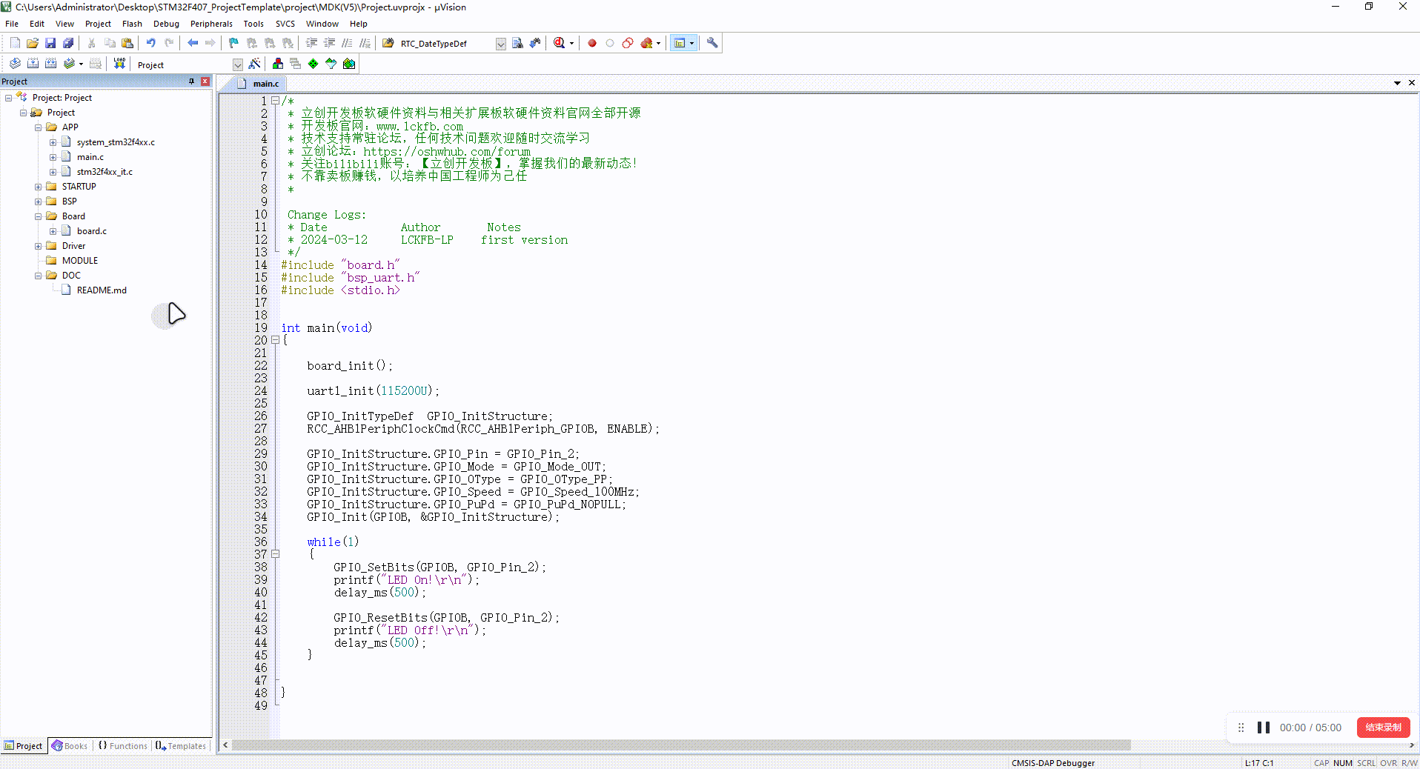Toggle bookmark flag icon
The width and height of the screenshot is (1420, 769).
(x=233, y=43)
